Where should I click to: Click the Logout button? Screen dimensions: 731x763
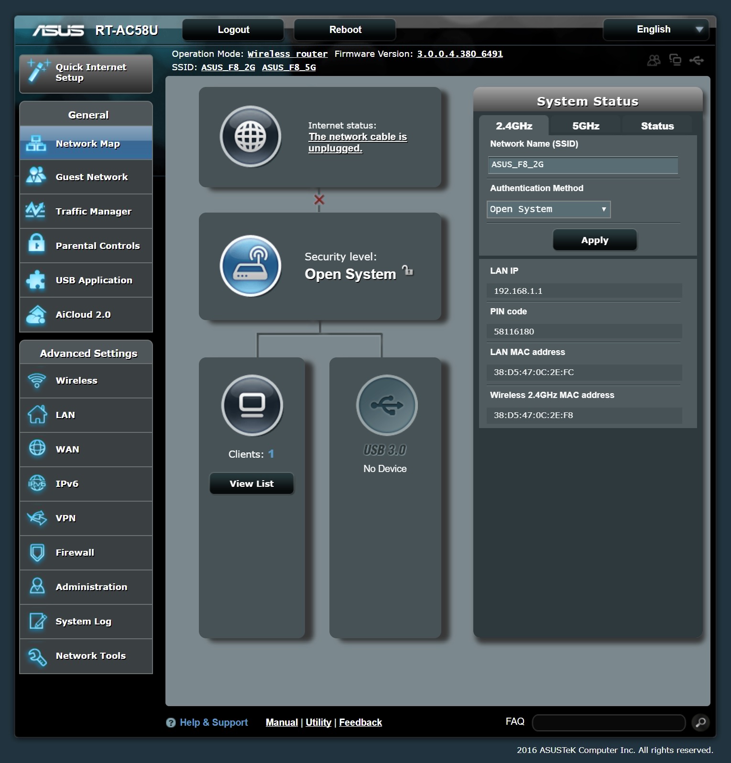(x=233, y=30)
